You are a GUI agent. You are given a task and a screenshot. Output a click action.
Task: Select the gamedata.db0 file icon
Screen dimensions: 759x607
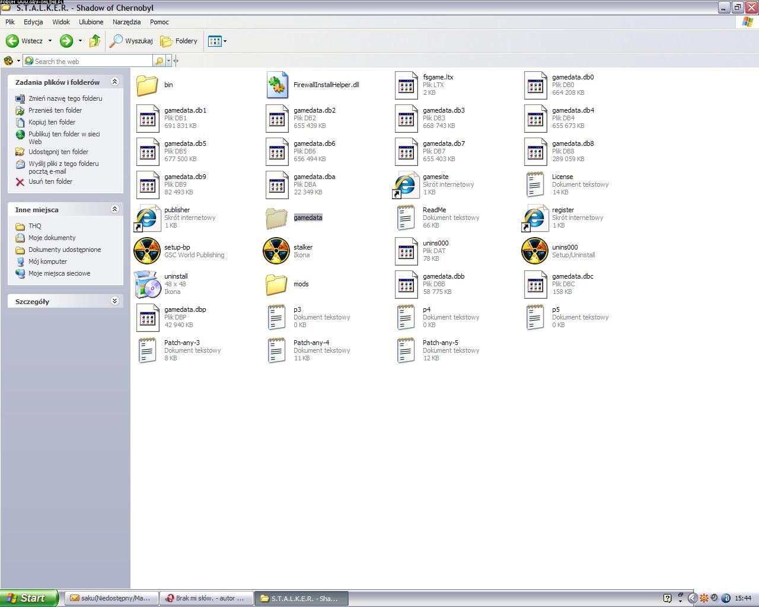tap(536, 85)
